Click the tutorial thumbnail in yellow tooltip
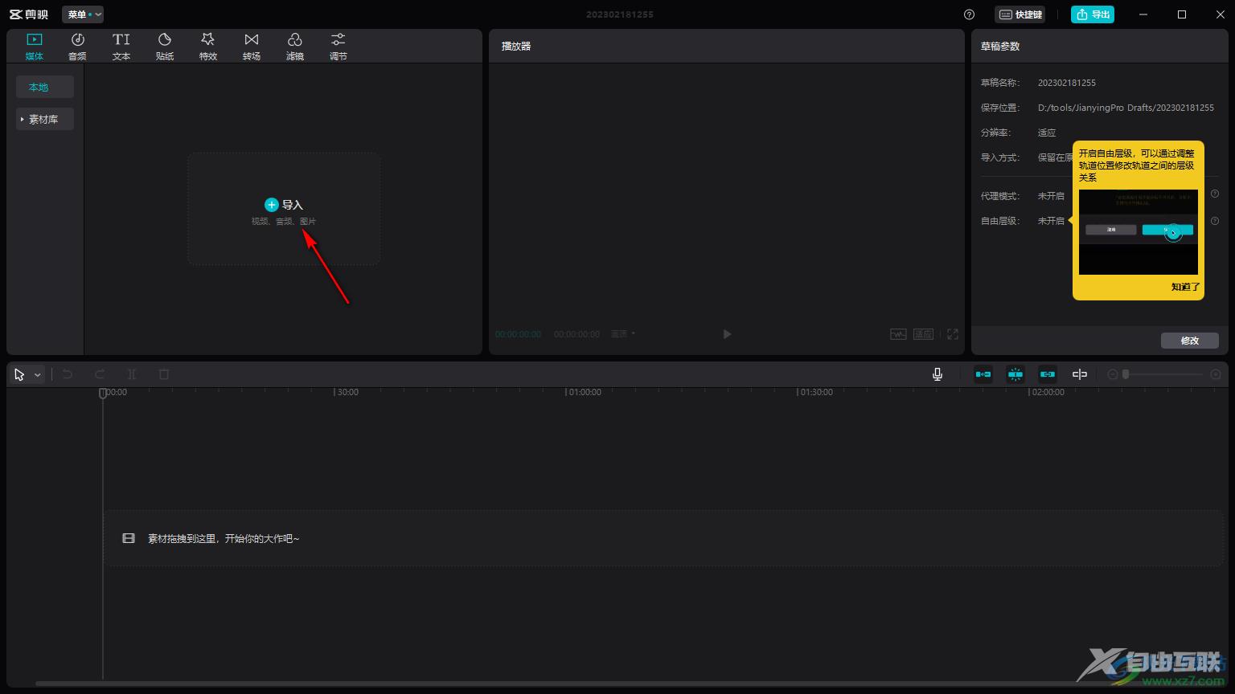This screenshot has height=694, width=1235. pos(1139,232)
